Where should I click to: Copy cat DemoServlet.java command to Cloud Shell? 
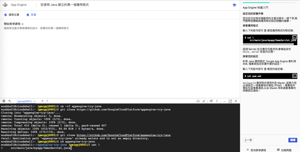pos(295,37)
